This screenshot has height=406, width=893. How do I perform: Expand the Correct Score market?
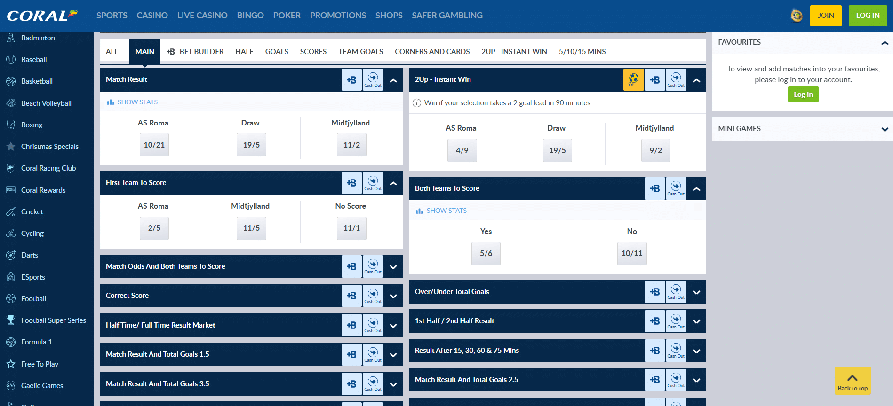tap(393, 296)
